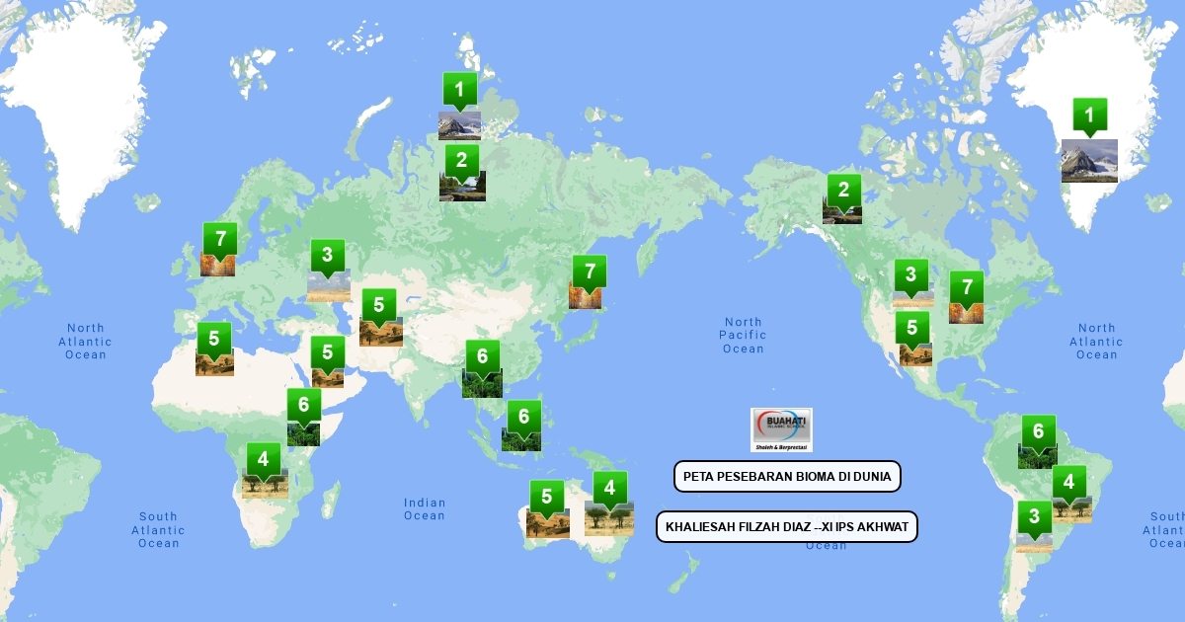Select the "KHALIESAH FILZAH DIAZ" label

pos(787,527)
